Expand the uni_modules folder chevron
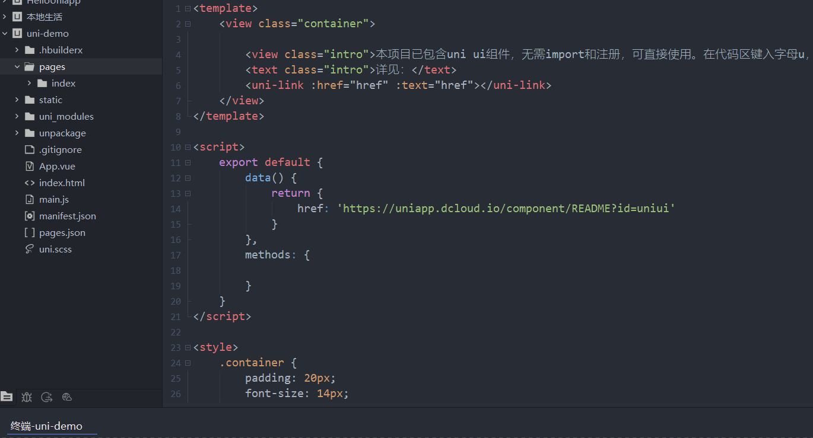The width and height of the screenshot is (813, 438). 17,116
